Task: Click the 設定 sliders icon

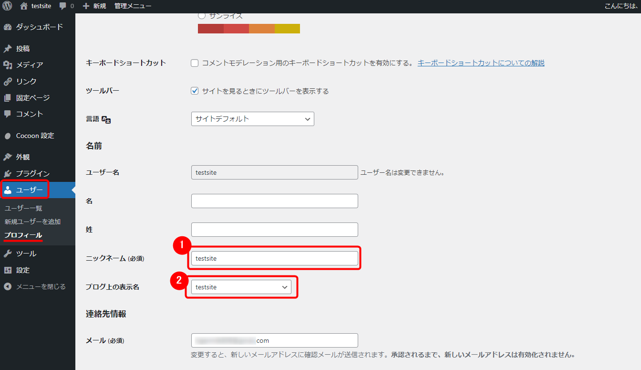Action: (7, 270)
